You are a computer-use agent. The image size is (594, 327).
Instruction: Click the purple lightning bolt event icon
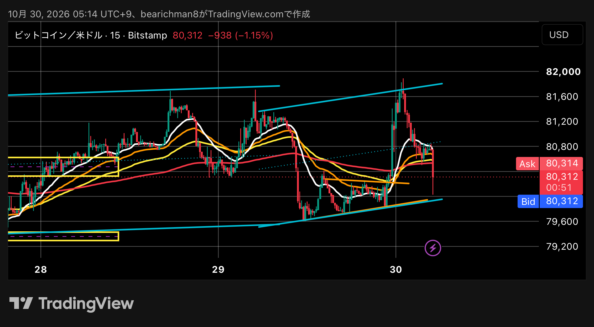(433, 248)
